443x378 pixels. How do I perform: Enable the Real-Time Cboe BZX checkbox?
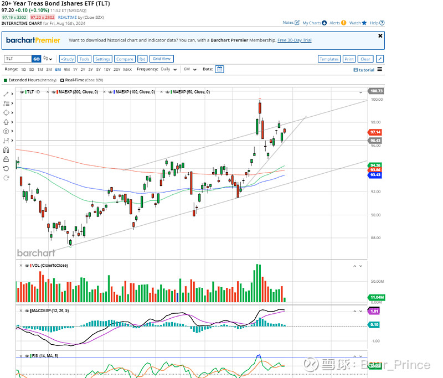click(62, 80)
